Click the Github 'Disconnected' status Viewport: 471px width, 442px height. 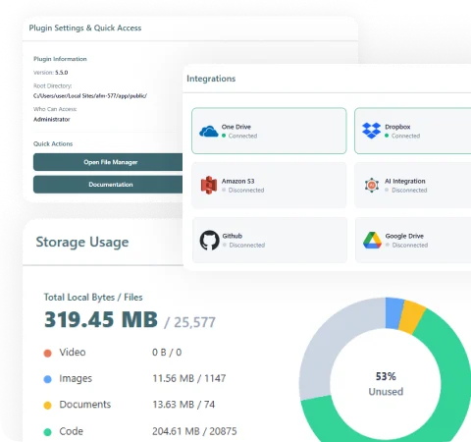point(247,246)
